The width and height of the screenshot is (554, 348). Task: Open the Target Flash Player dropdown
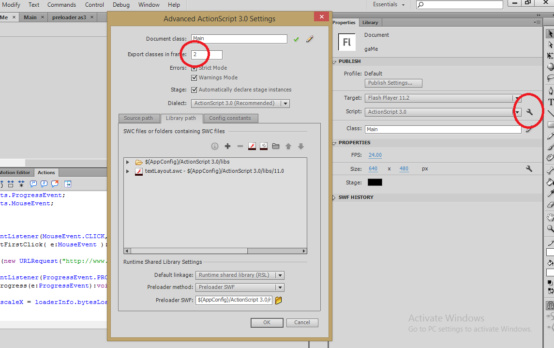(443, 98)
